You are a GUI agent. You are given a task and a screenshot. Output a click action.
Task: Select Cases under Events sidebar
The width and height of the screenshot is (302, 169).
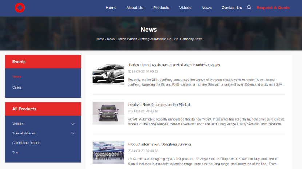point(17,87)
